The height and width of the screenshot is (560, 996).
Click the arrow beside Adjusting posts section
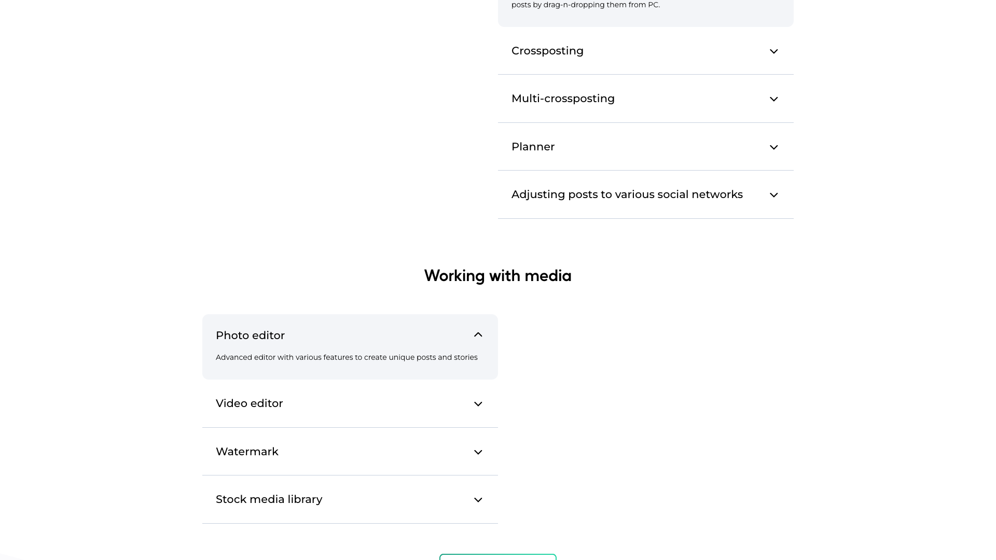coord(773,195)
